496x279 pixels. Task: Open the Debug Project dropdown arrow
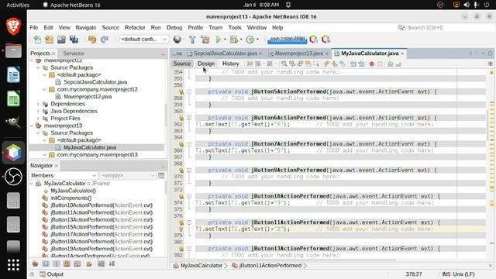pyautogui.click(x=241, y=40)
